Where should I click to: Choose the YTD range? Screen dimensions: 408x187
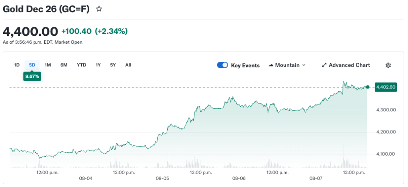pos(81,65)
